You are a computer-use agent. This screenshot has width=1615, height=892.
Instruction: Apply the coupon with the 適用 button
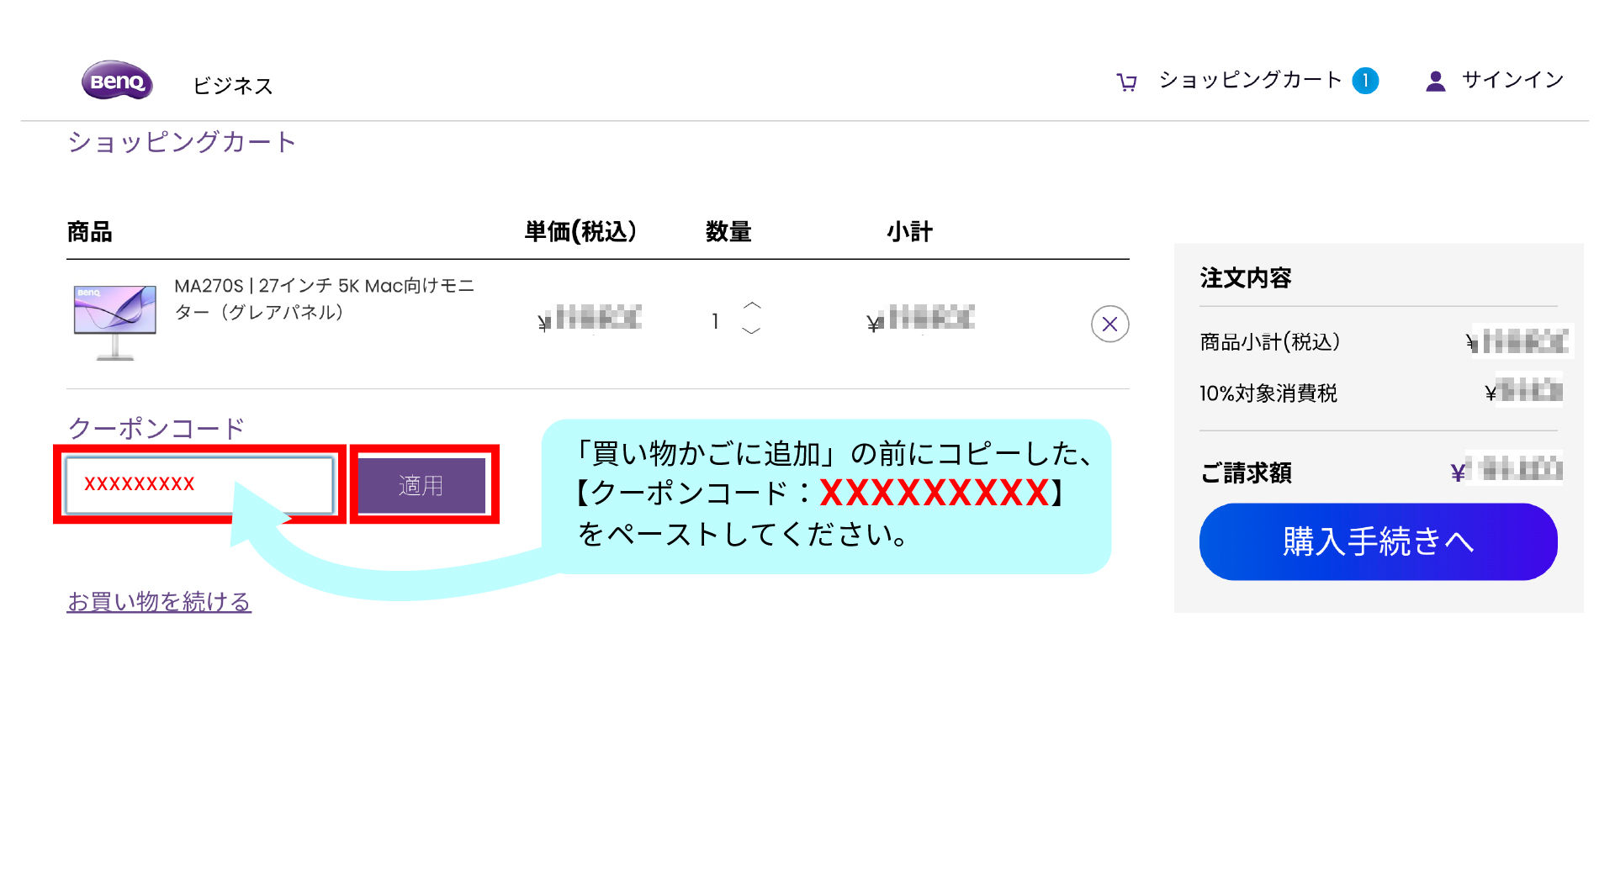421,485
